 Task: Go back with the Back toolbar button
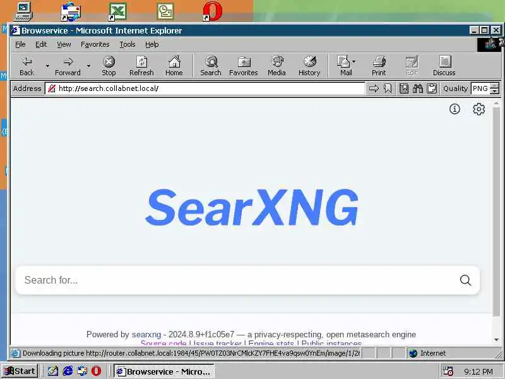pyautogui.click(x=27, y=66)
